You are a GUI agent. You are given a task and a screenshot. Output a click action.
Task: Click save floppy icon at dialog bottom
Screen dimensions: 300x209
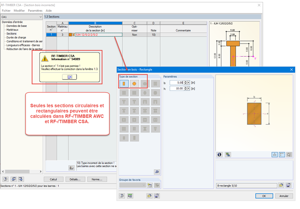pos(157,196)
